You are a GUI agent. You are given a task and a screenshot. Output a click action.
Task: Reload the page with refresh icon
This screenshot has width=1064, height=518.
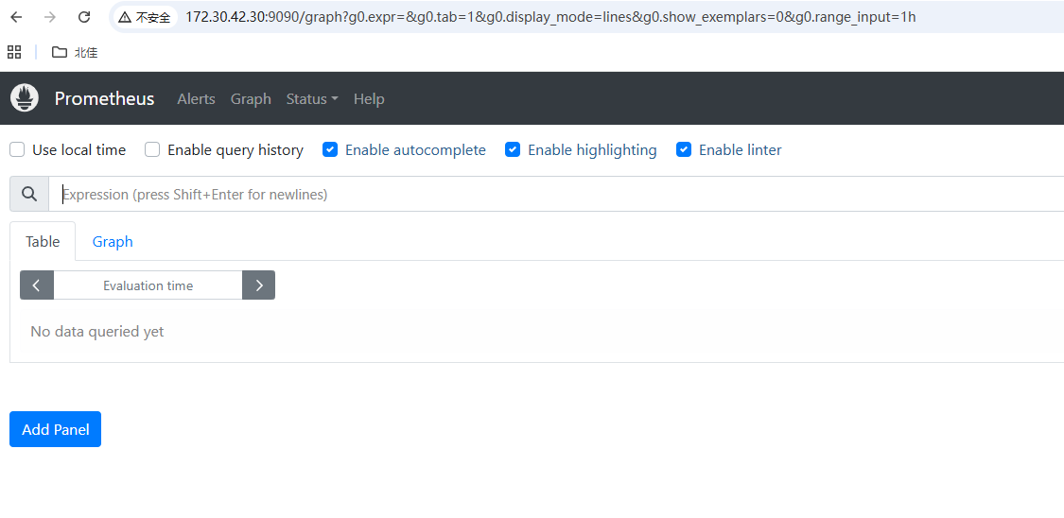[x=84, y=17]
